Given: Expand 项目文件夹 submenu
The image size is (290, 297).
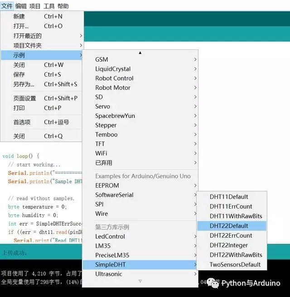Looking at the screenshot, I should click(x=42, y=45).
